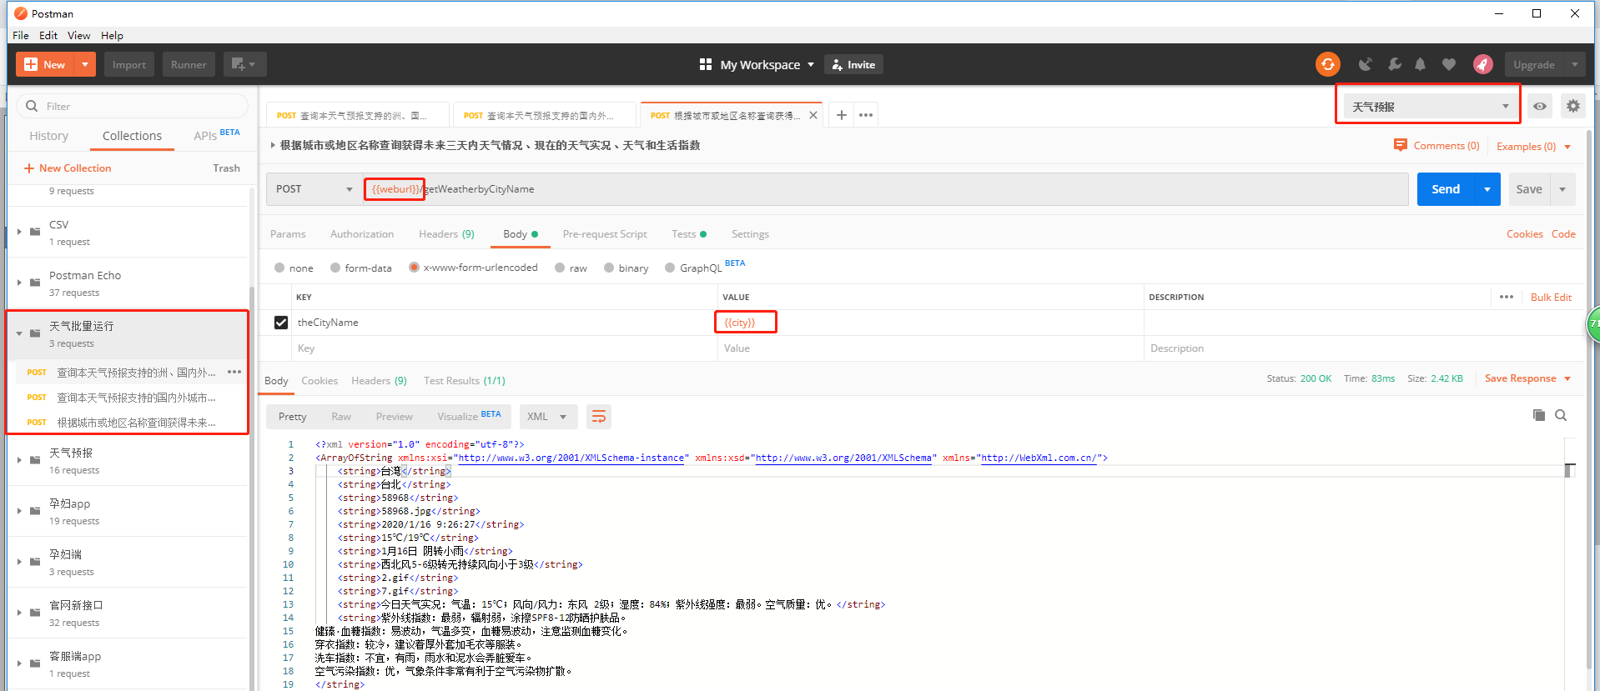This screenshot has height=691, width=1600.
Task: Click the workspace grid icon
Action: click(x=706, y=64)
